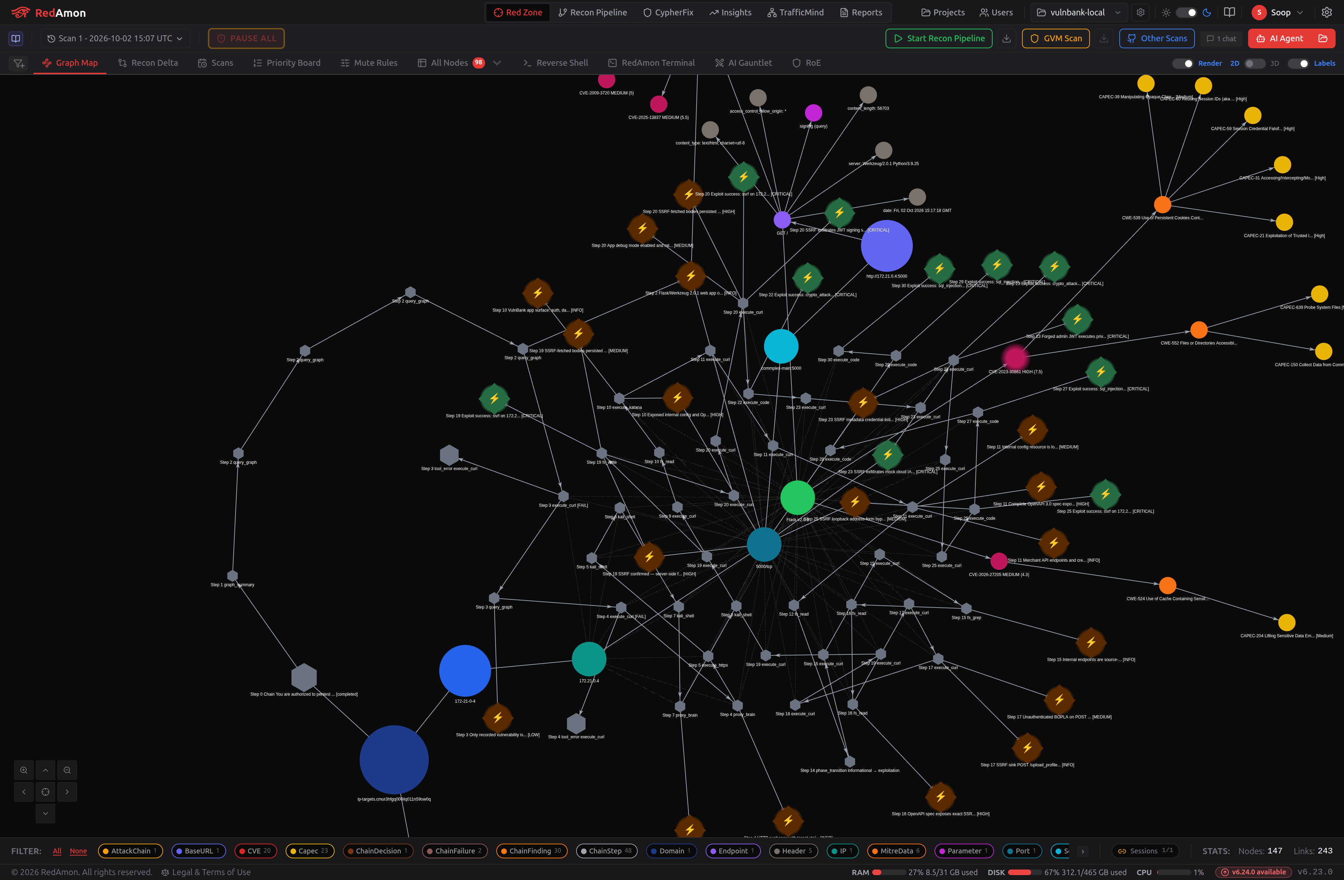Screen dimensions: 1344x880
Task: Toggle the ChainStep filter chip
Action: tap(607, 851)
